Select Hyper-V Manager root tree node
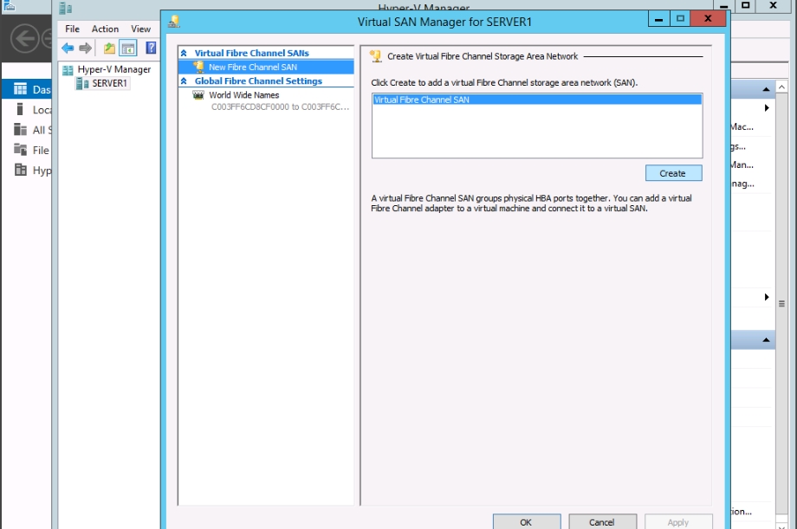Image resolution: width=797 pixels, height=529 pixels. [x=113, y=69]
